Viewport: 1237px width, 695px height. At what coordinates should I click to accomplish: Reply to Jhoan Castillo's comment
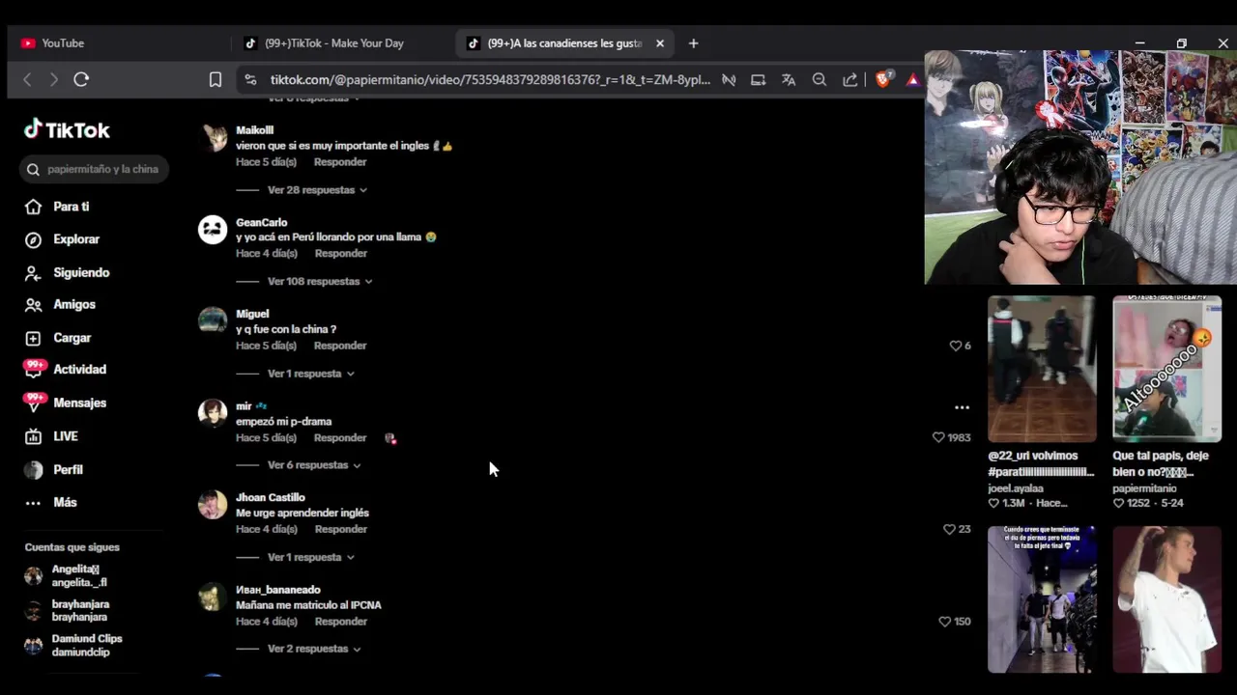point(340,530)
